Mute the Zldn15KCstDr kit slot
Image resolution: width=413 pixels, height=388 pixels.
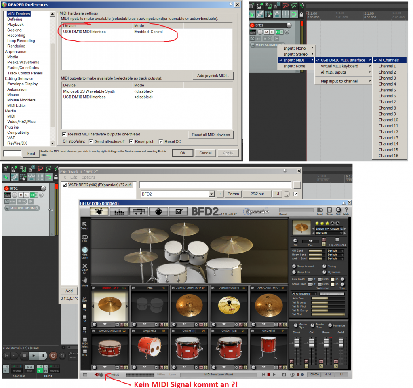pos(121,325)
